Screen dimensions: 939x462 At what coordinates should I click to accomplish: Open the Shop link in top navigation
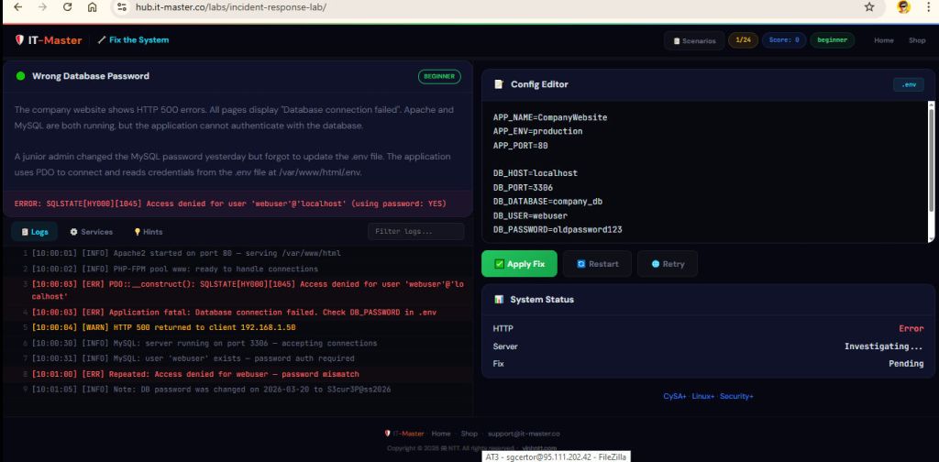point(917,40)
